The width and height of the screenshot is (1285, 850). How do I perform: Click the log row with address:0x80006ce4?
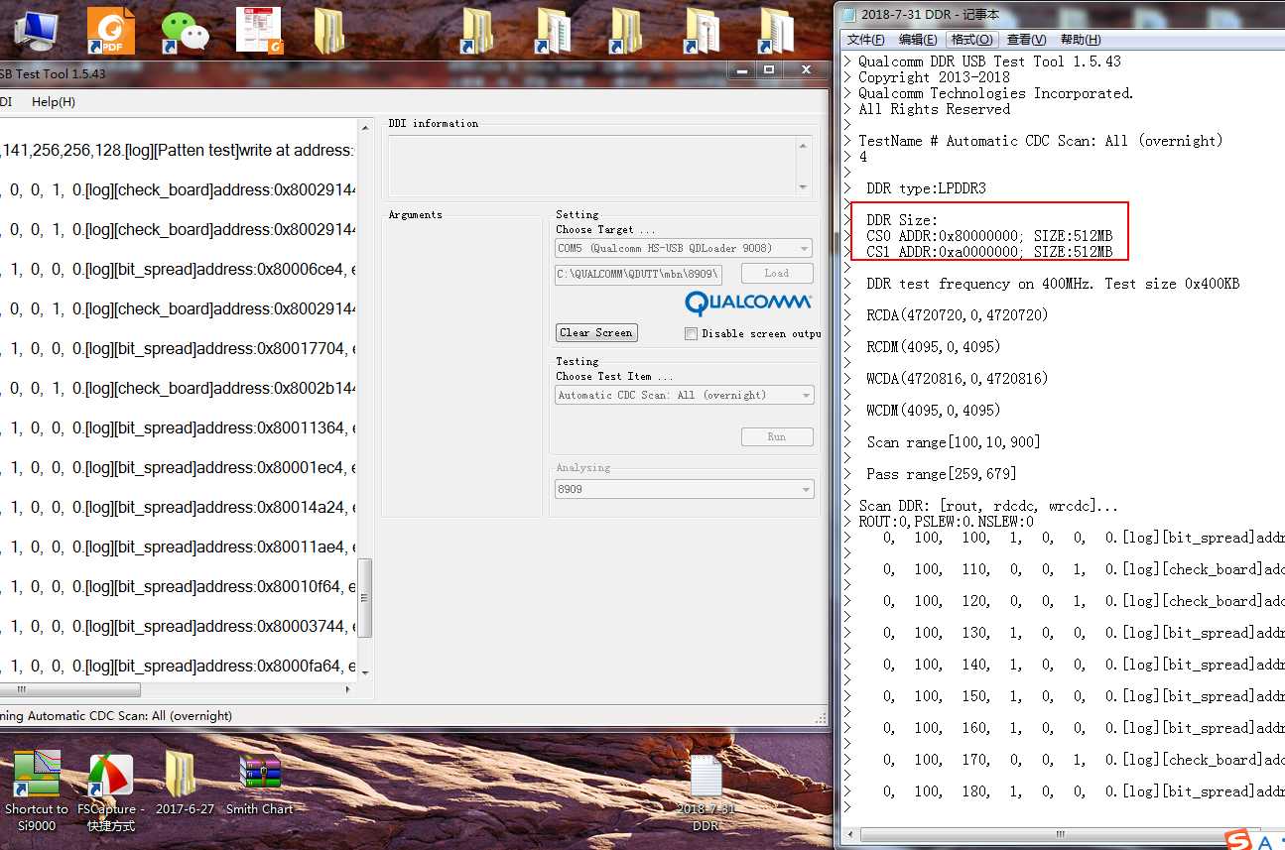point(179,269)
